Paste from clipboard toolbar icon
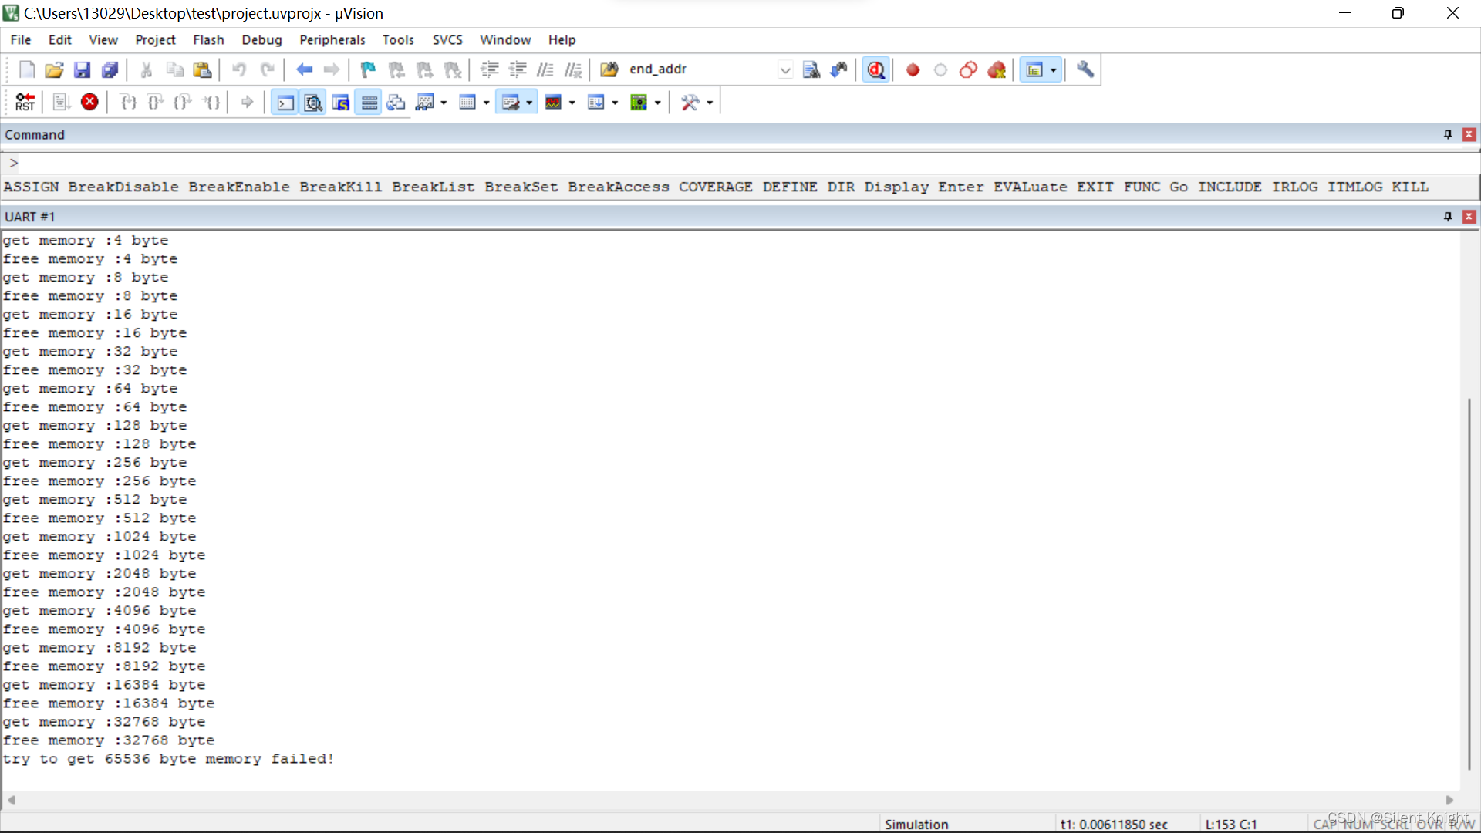Screen dimensions: 1481x833 click(202, 69)
